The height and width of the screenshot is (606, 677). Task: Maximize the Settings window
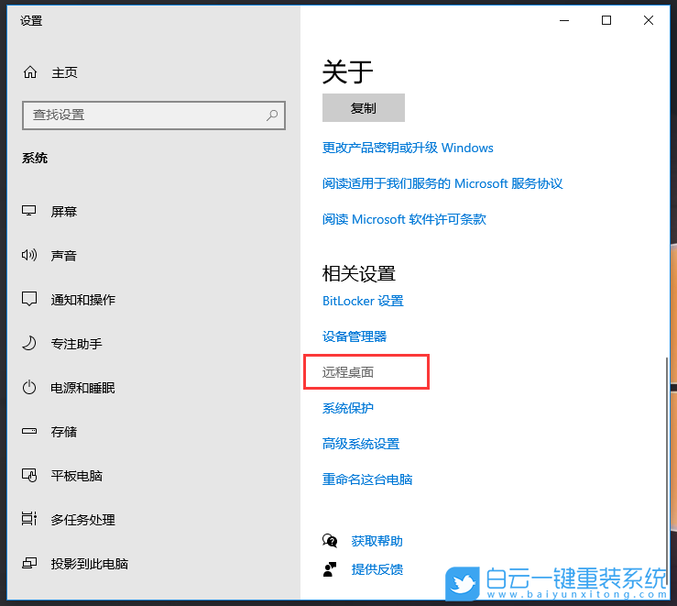pos(606,20)
